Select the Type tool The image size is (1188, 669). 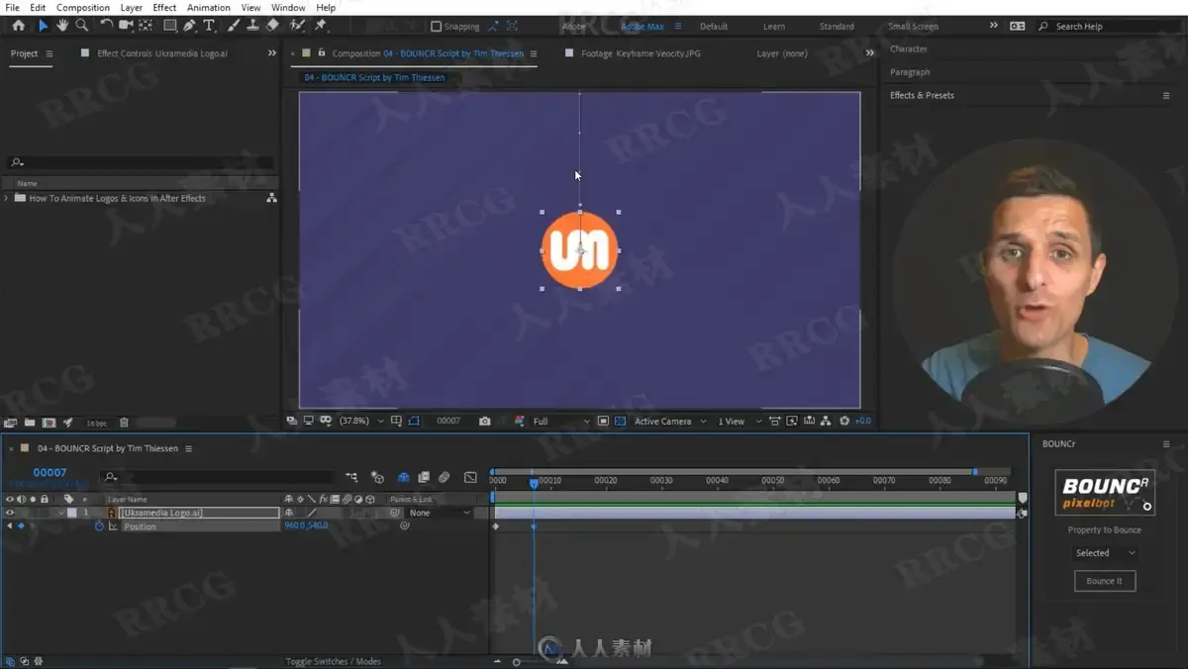209,26
